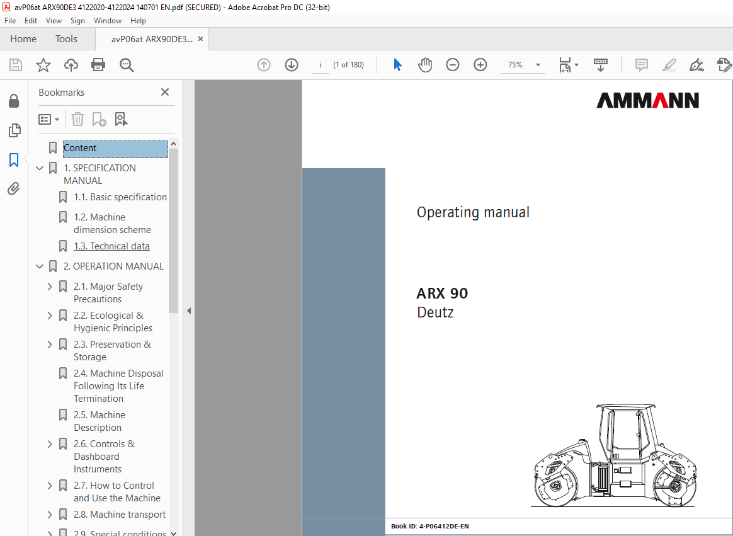Click the bookmarks panel scrollbar thumb
Viewport: 733px width, 536px height.
point(173,231)
